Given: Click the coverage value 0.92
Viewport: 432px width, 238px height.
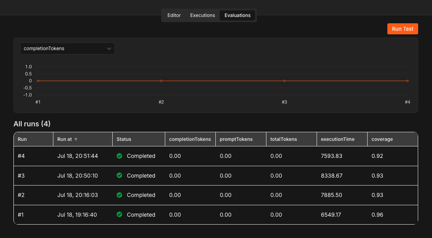Looking at the screenshot, I should 377,156.
